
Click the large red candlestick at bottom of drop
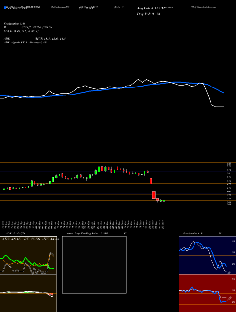[154, 195]
